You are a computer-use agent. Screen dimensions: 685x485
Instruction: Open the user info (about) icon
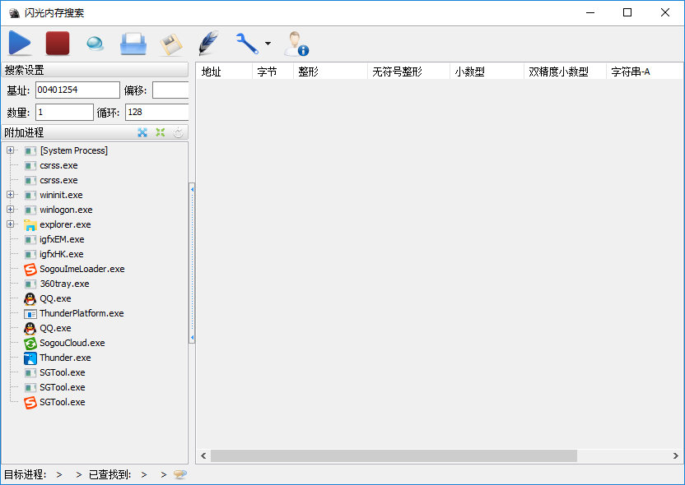click(x=296, y=44)
